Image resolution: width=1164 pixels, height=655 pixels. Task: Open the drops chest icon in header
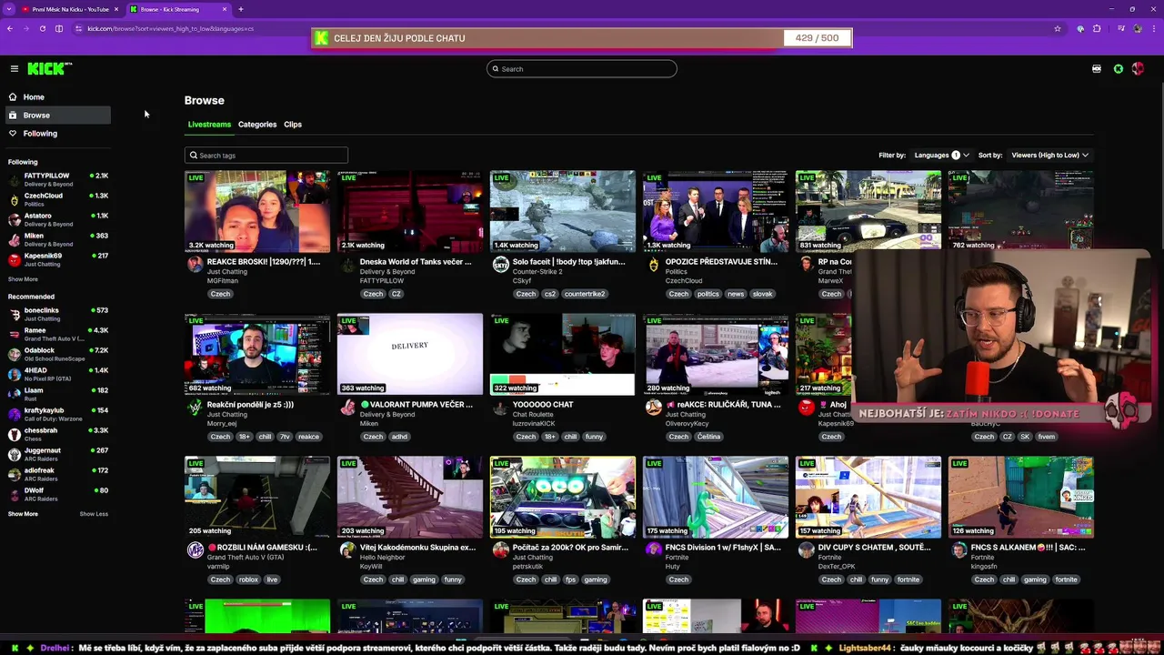point(1097,69)
